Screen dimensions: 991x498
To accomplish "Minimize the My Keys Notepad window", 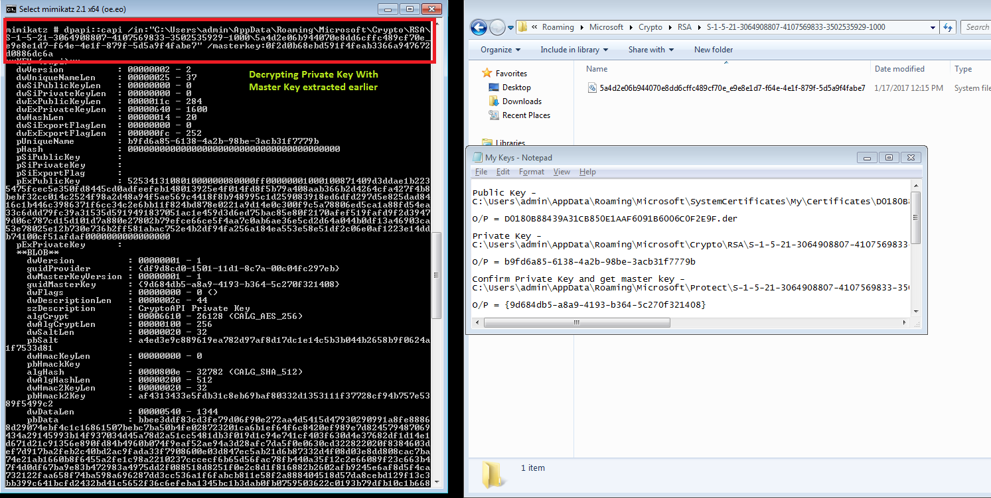I will pos(867,157).
